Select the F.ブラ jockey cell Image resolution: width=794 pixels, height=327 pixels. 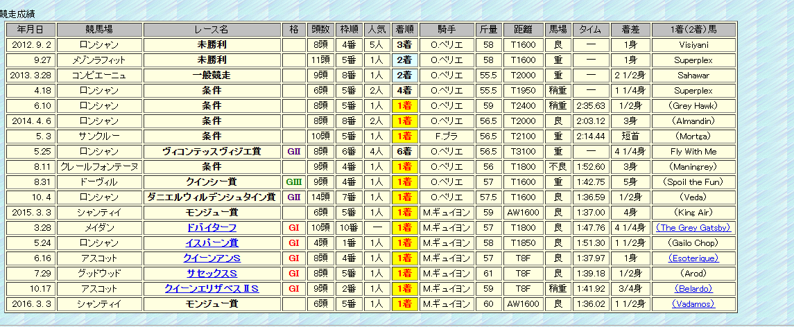[446, 136]
